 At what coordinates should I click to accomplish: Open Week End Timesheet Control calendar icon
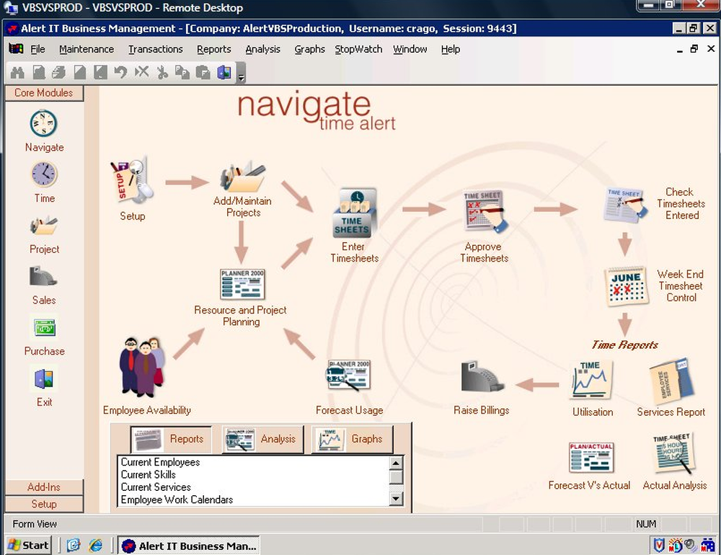625,286
